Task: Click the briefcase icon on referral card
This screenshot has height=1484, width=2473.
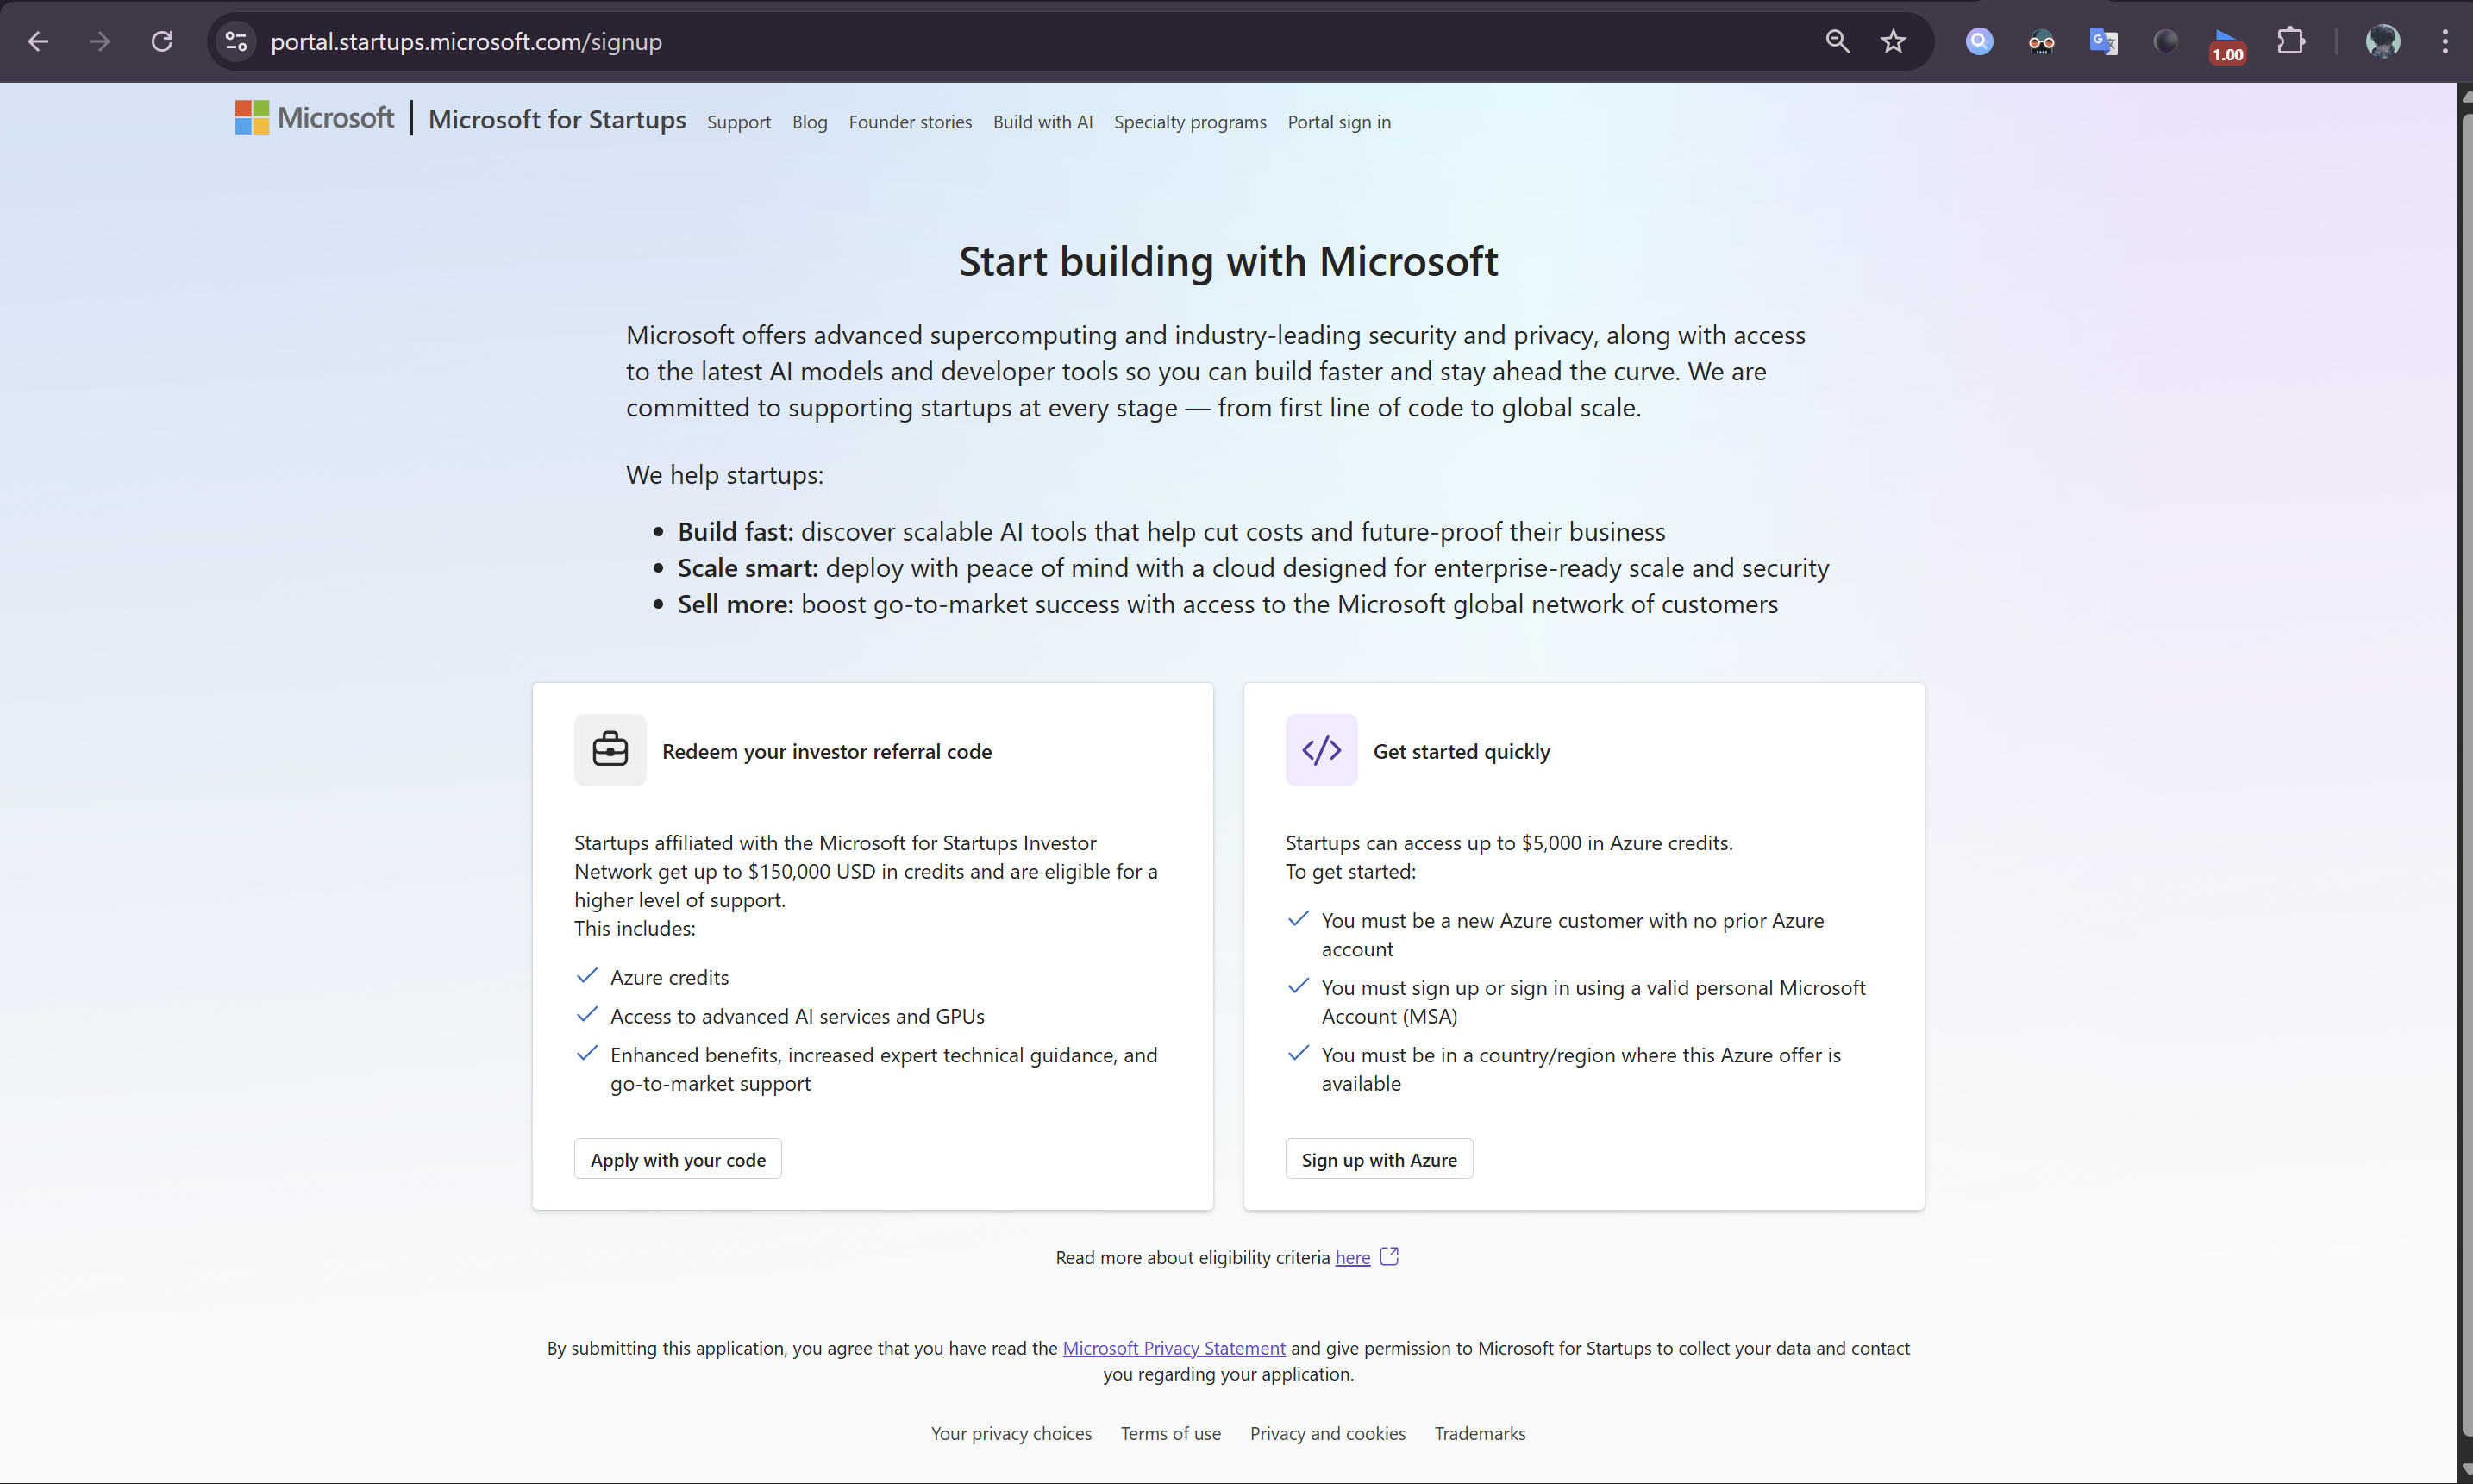Action: (610, 750)
